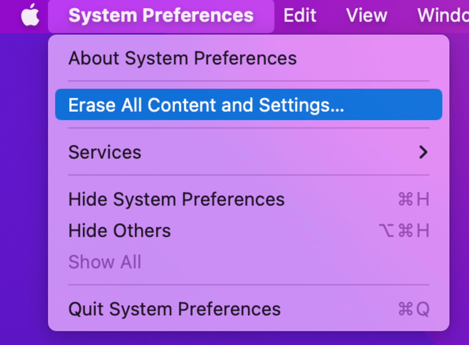Open the Edit menu
Viewport: 469px width, 345px height.
(x=299, y=15)
